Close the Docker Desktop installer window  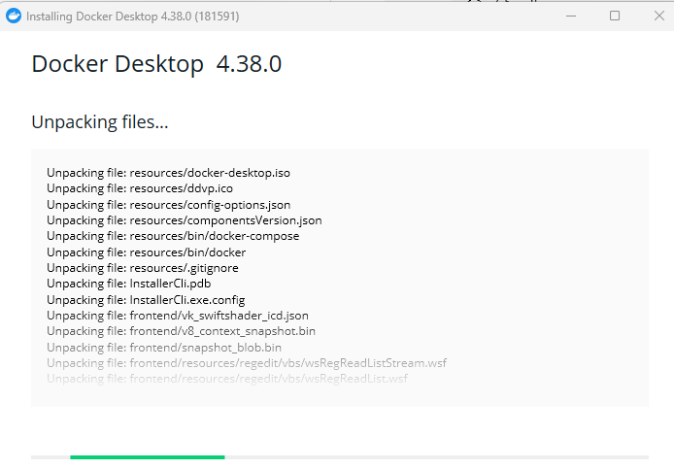coord(659,16)
